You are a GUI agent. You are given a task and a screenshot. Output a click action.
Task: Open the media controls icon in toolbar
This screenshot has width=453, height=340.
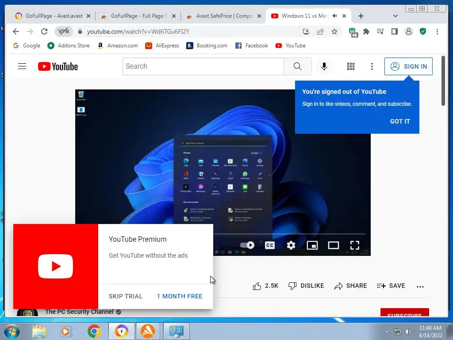pyautogui.click(x=380, y=31)
